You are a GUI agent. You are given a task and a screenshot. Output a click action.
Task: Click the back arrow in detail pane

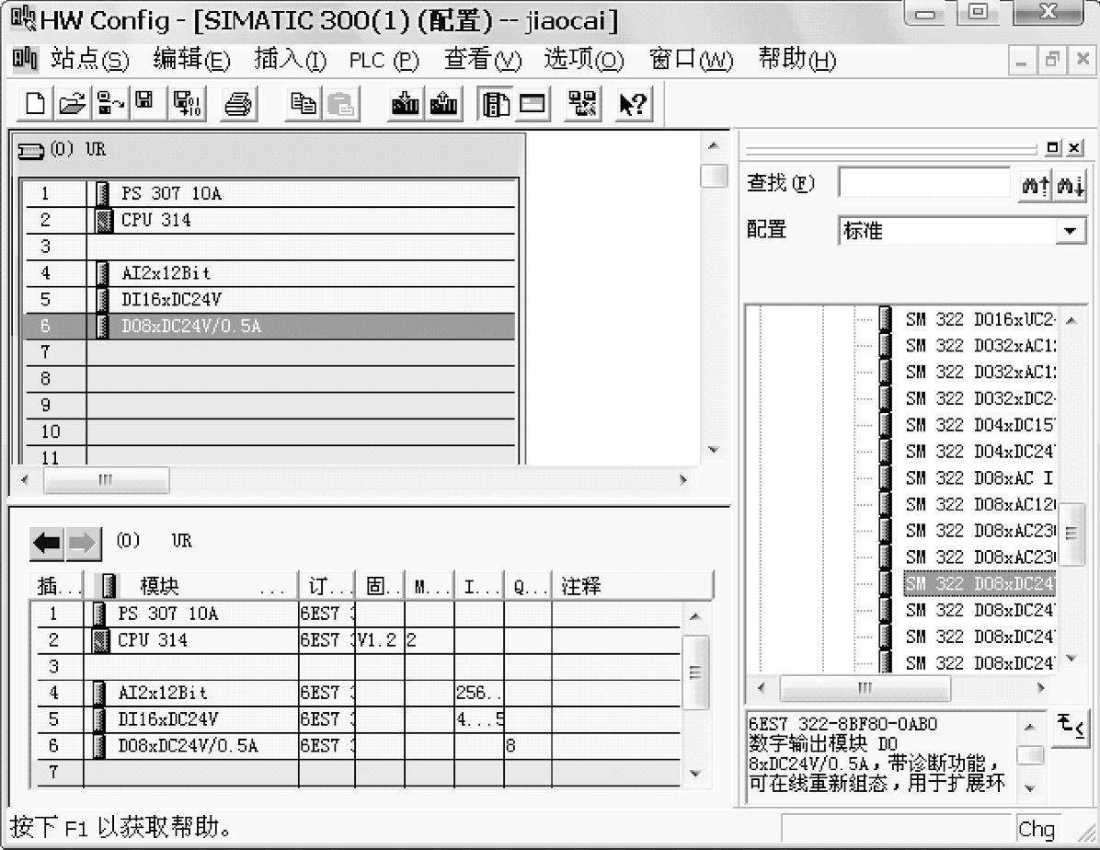point(47,544)
